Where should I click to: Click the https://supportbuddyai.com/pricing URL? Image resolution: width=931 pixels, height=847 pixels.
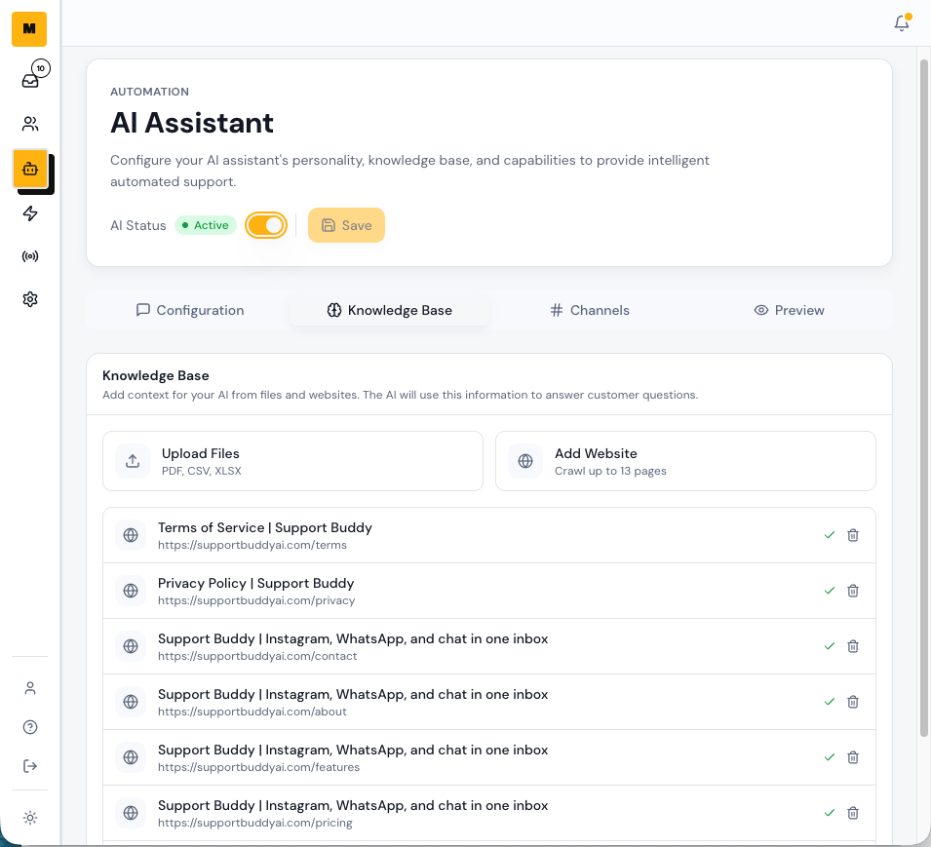pos(255,824)
